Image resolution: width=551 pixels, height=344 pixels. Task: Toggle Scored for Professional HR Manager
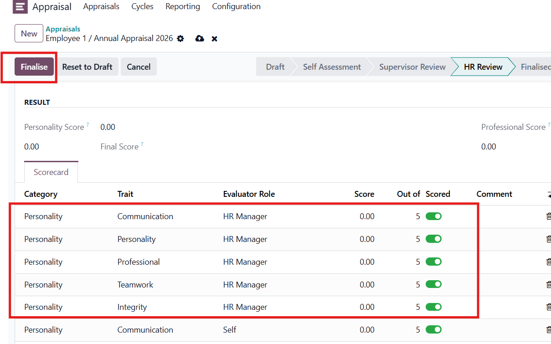(x=433, y=262)
